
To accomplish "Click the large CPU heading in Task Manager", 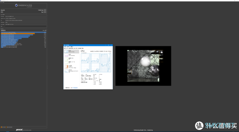I will tap(83, 51).
